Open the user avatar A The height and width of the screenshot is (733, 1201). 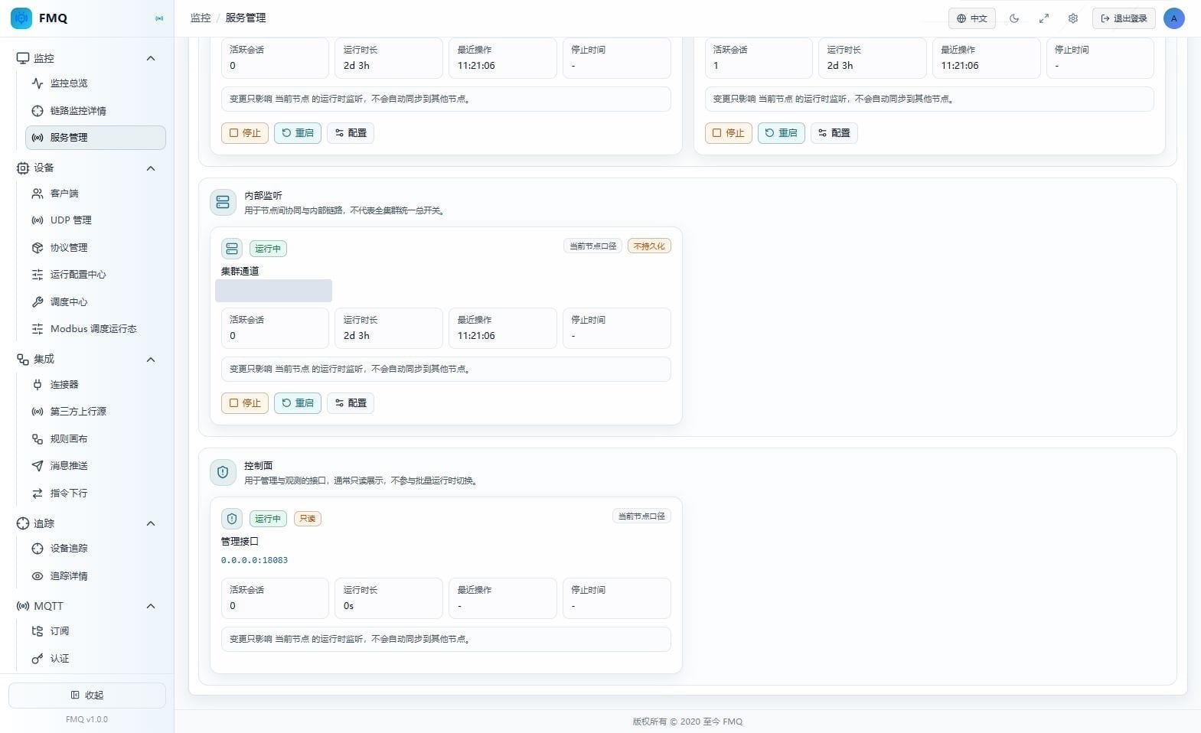pyautogui.click(x=1173, y=18)
